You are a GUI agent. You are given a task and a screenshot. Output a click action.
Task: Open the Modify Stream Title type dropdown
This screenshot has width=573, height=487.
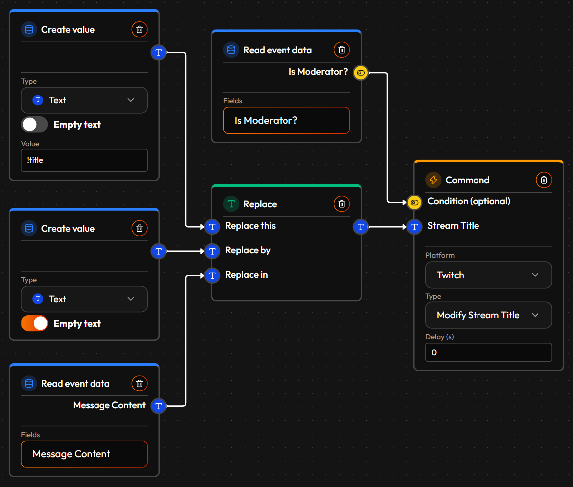(488, 315)
